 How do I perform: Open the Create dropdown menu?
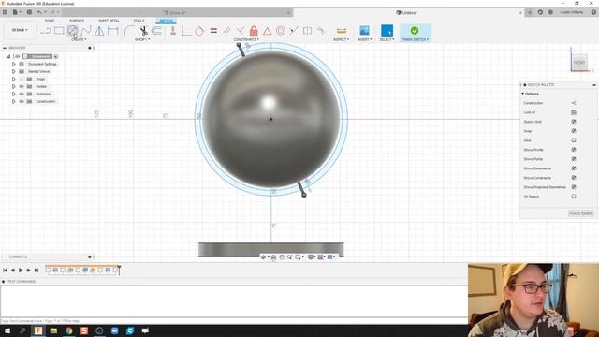[79, 39]
